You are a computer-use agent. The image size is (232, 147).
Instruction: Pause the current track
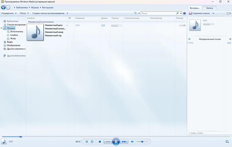116,142
